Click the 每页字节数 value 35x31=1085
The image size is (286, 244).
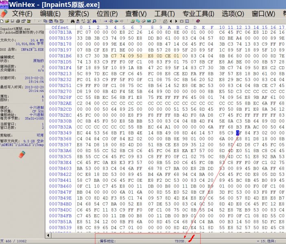pyautogui.click(x=34, y=118)
